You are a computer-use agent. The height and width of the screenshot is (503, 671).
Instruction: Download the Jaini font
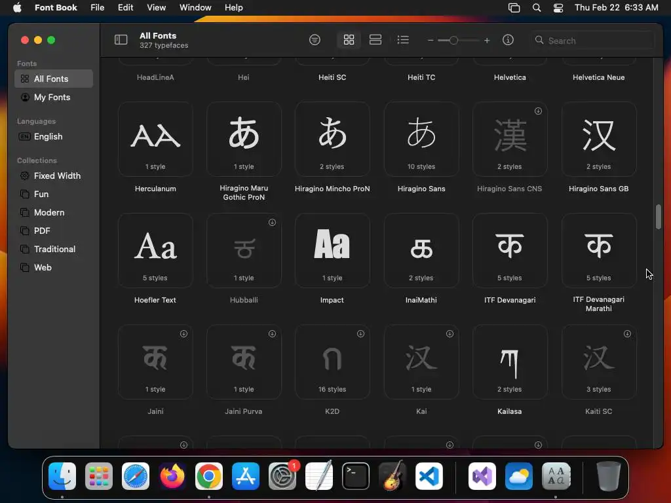pyautogui.click(x=183, y=333)
